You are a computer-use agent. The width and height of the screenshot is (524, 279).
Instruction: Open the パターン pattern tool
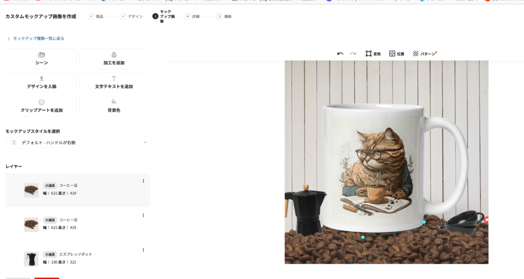(424, 54)
